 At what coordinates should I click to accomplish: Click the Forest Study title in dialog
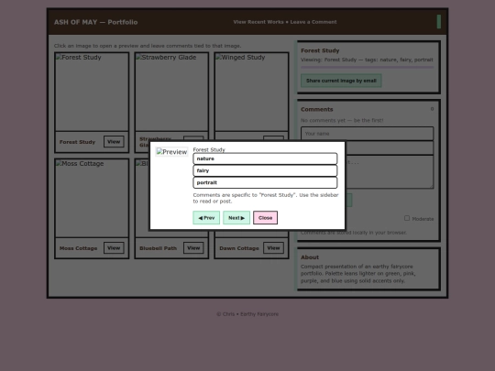pyautogui.click(x=209, y=149)
